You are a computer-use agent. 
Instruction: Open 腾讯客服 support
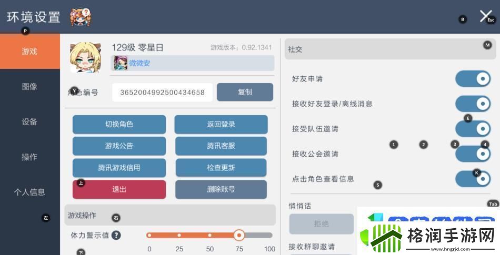tap(221, 146)
